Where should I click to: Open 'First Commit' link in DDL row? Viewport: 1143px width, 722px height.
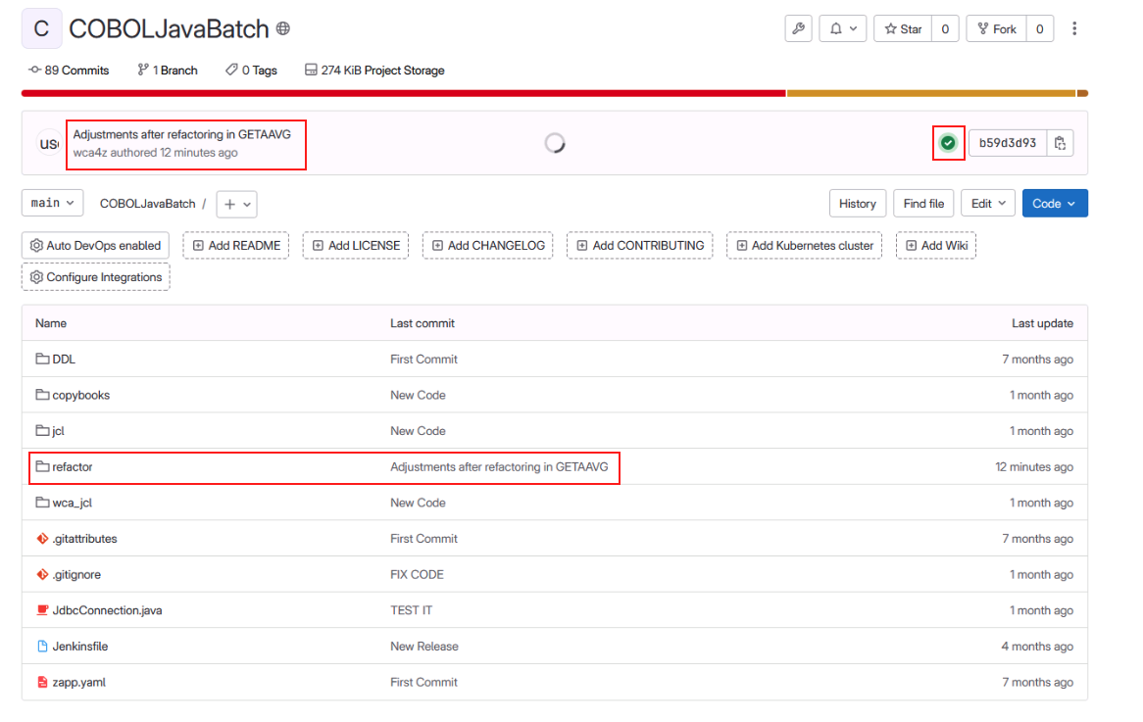coord(423,360)
